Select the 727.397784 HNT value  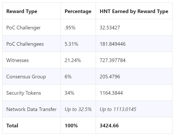point(113,60)
